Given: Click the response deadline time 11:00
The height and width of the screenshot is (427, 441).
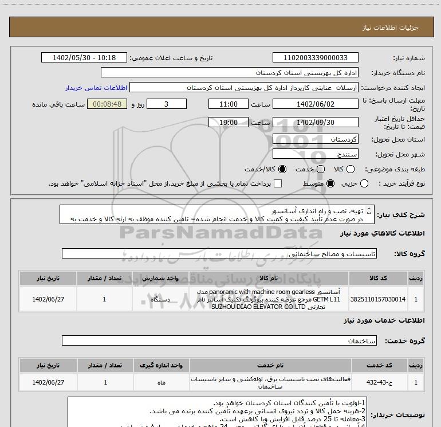Looking at the screenshot, I should point(229,104).
